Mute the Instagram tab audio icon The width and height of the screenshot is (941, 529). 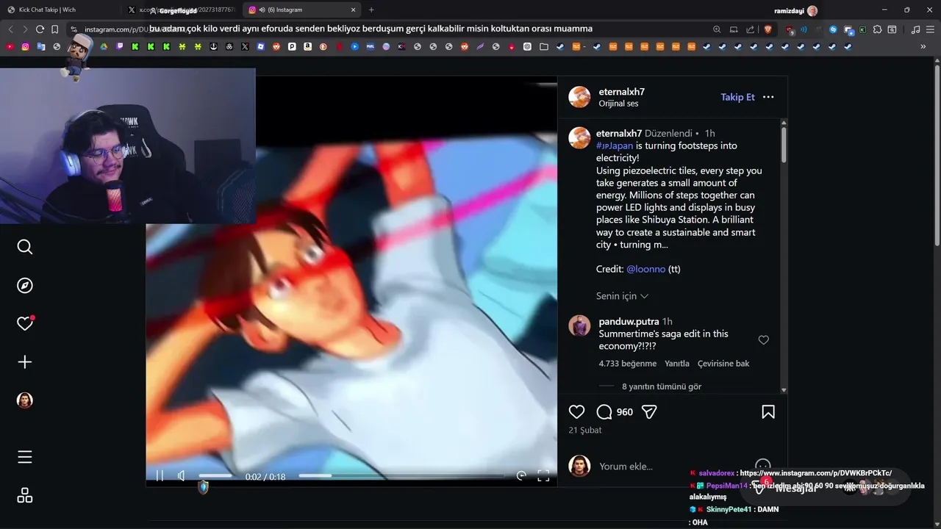point(262,10)
